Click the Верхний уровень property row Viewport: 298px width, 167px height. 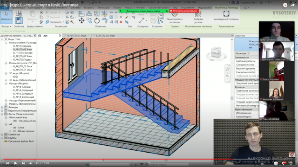pos(247,69)
